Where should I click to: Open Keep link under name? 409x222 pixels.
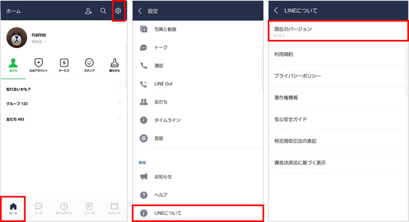[39, 42]
